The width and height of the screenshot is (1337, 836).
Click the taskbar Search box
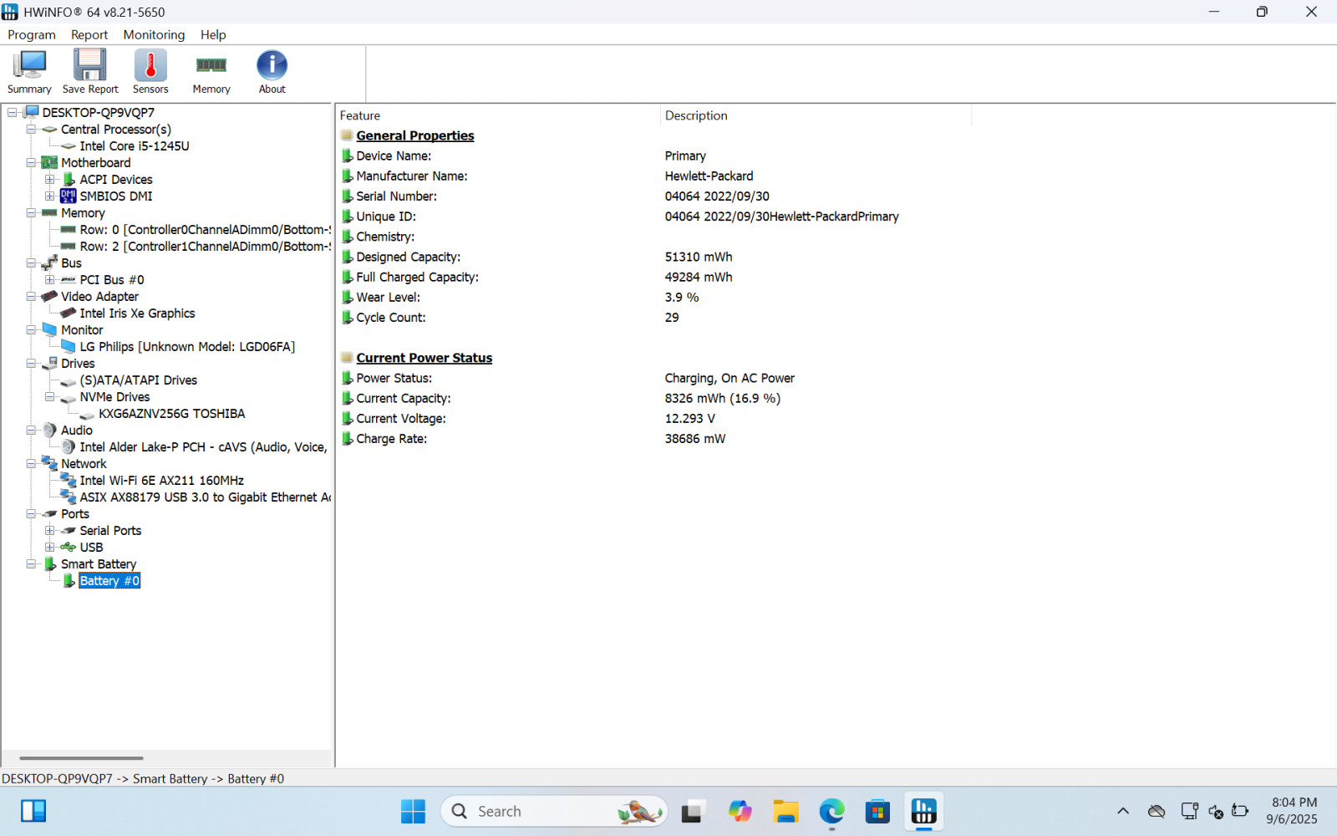coord(554,811)
